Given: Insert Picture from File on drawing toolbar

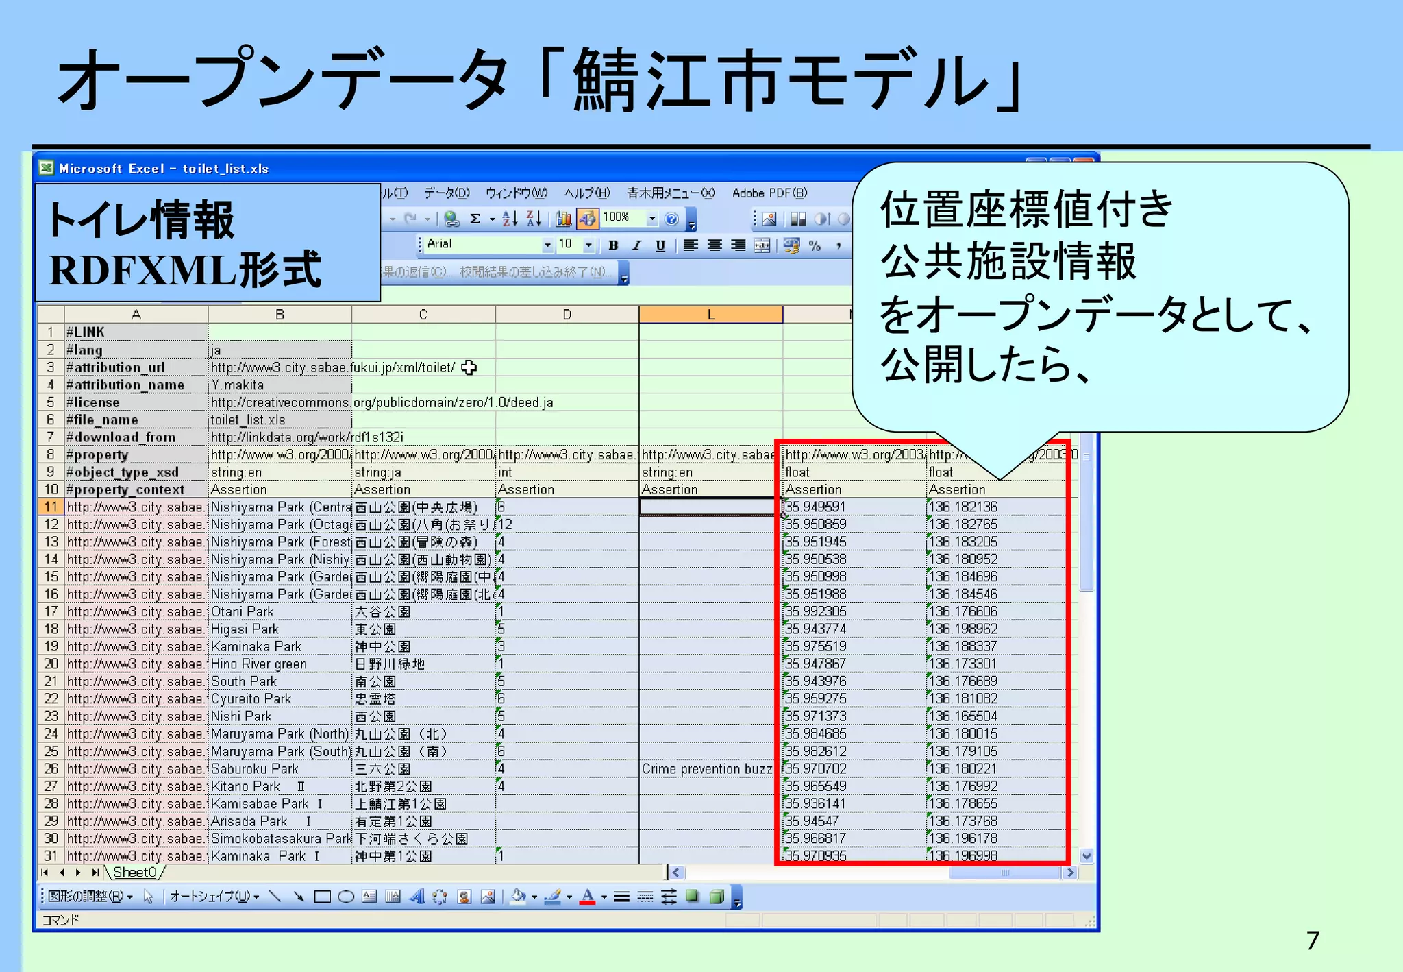Looking at the screenshot, I should tap(488, 897).
